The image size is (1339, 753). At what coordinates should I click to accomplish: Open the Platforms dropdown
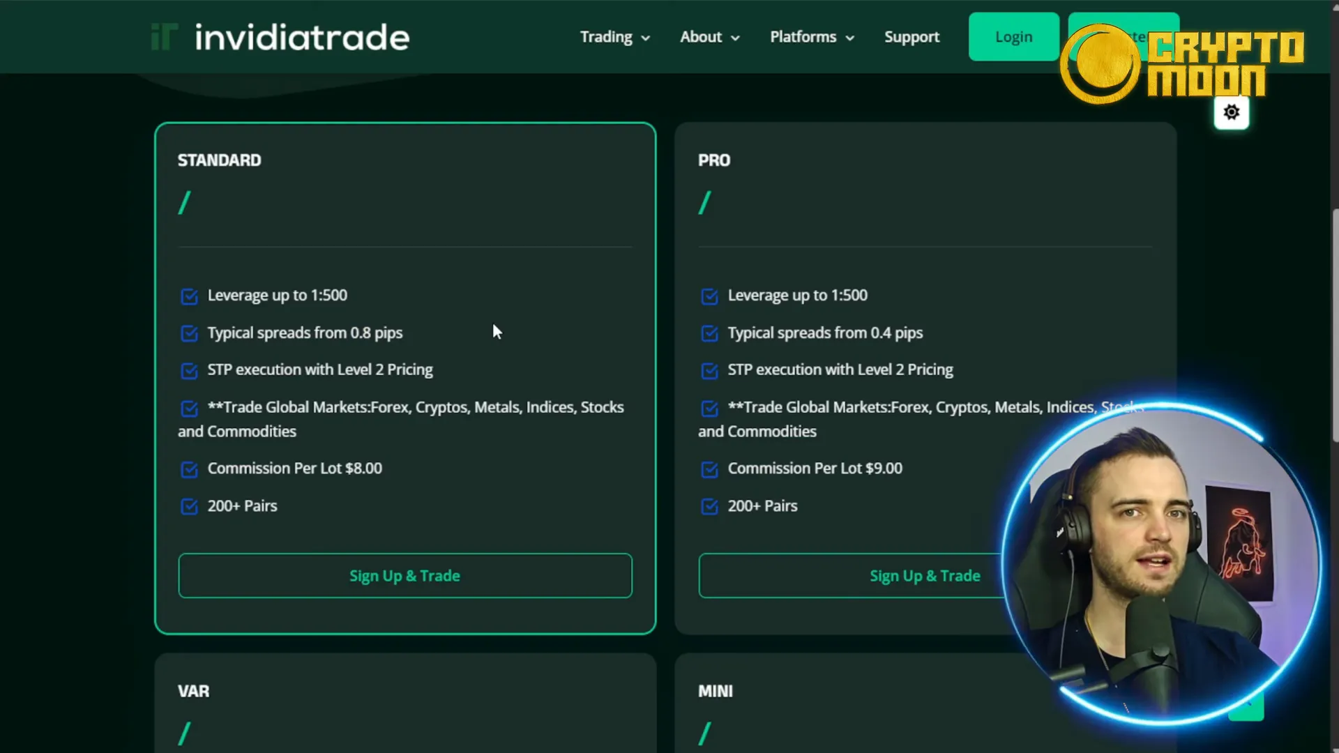coord(812,37)
